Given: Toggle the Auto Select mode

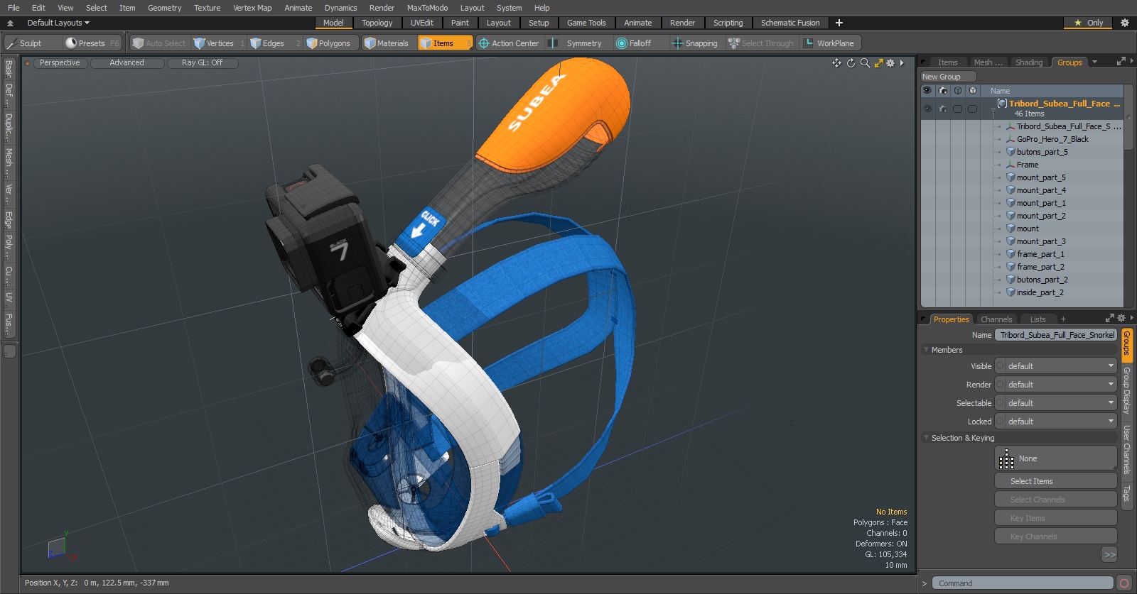Looking at the screenshot, I should click(x=159, y=43).
